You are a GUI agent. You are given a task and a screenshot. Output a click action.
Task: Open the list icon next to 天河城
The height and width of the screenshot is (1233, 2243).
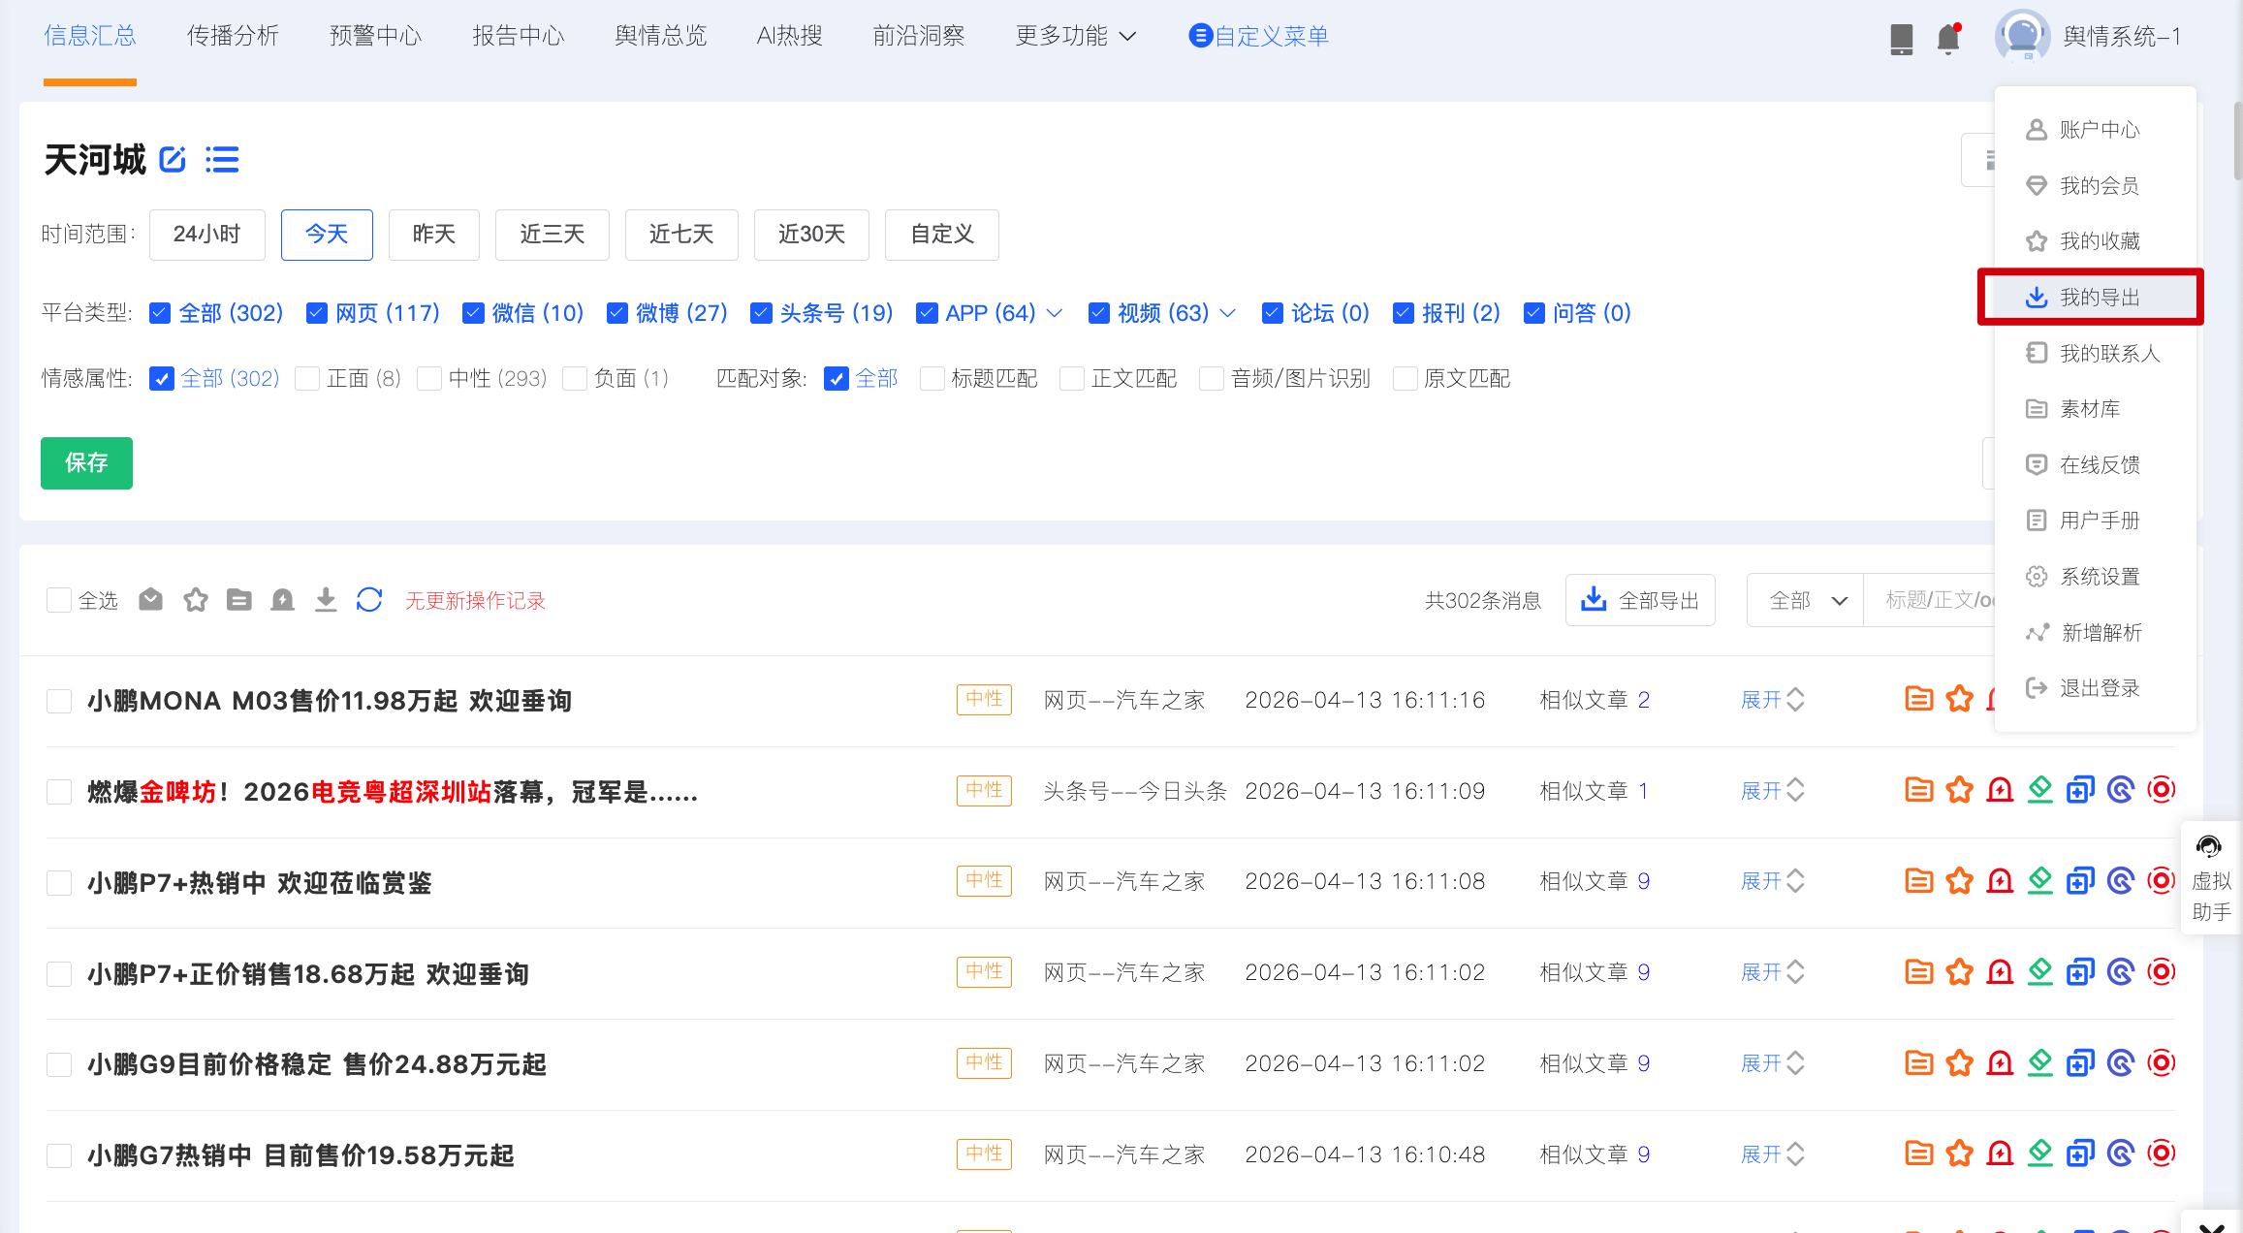click(222, 159)
